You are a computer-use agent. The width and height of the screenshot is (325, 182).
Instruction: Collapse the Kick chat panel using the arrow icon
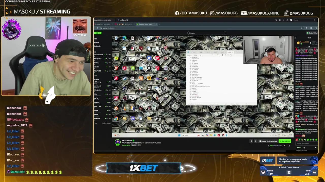click(295, 38)
